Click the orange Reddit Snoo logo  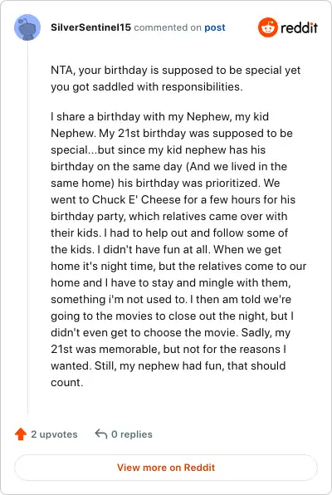267,27
